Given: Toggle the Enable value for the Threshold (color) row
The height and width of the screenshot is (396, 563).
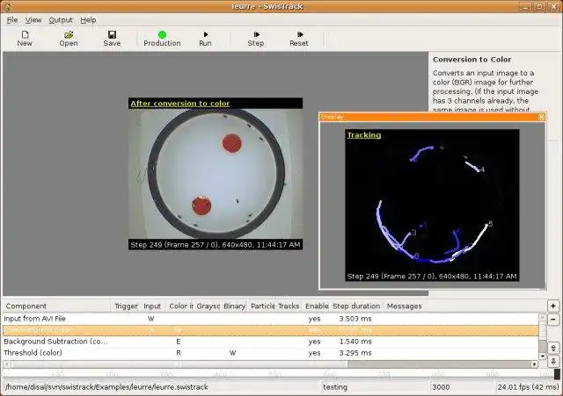Looking at the screenshot, I should pos(314,353).
